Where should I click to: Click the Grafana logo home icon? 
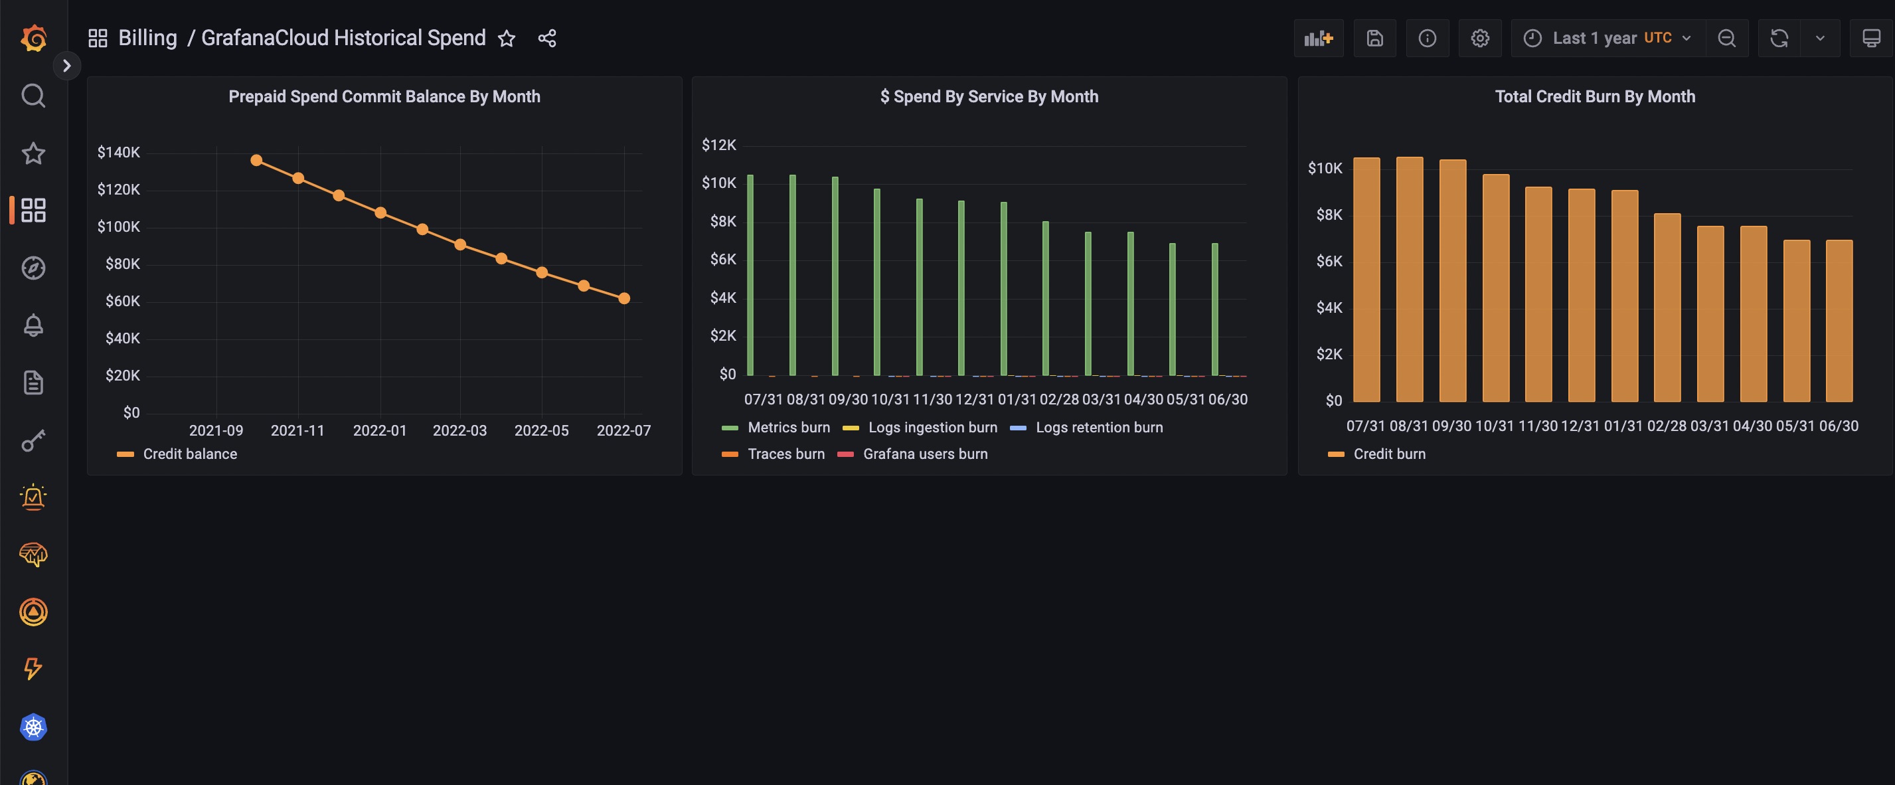tap(33, 37)
